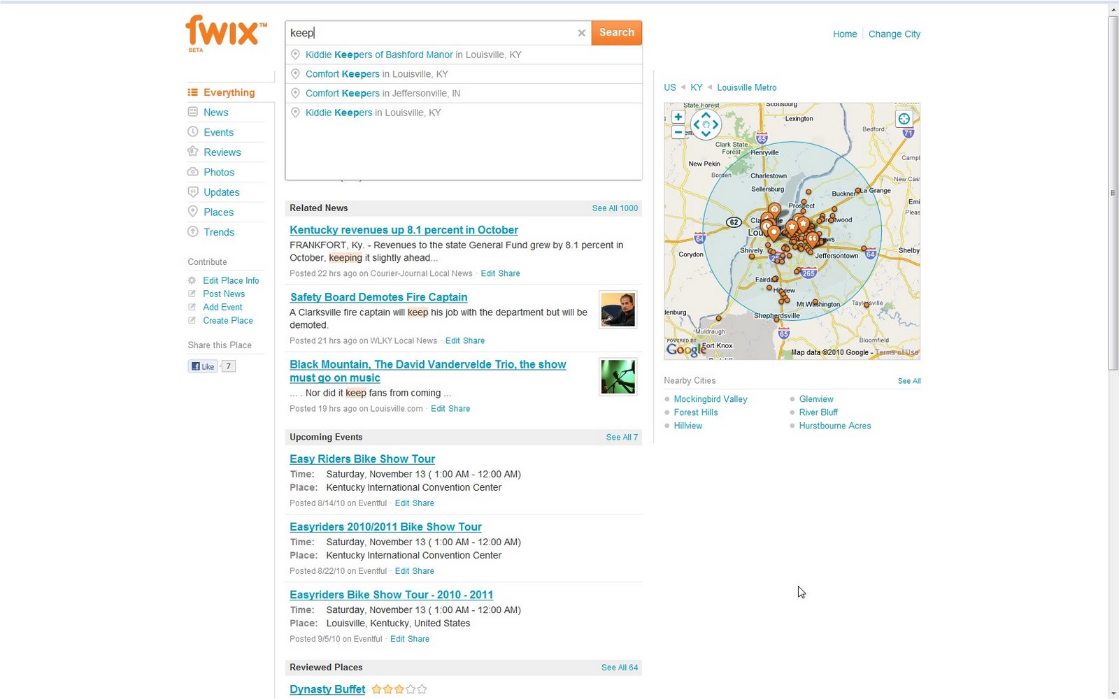Click the News sidebar icon
Image resolution: width=1119 pixels, height=699 pixels.
(x=192, y=112)
